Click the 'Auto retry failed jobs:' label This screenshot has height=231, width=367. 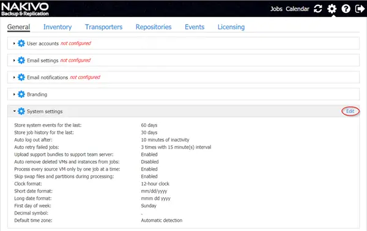pyautogui.click(x=37, y=147)
